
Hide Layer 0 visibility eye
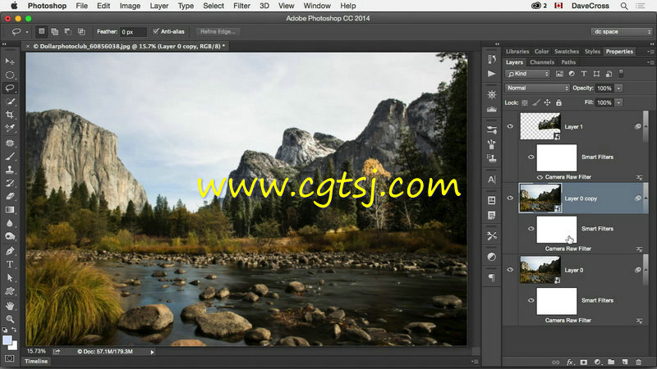(x=510, y=270)
